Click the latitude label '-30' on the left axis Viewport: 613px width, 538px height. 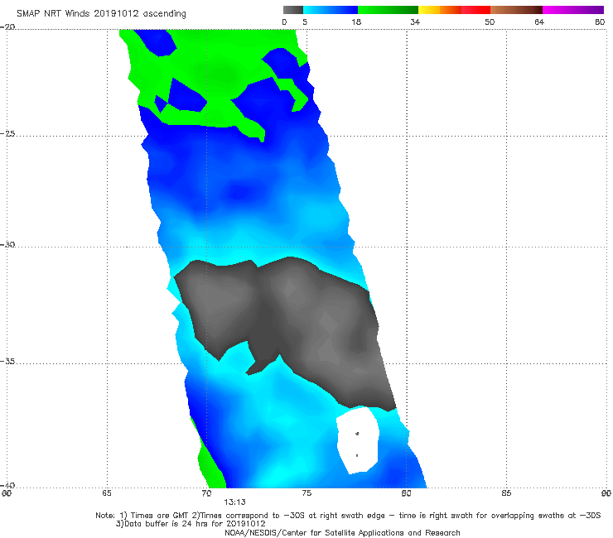(x=7, y=244)
